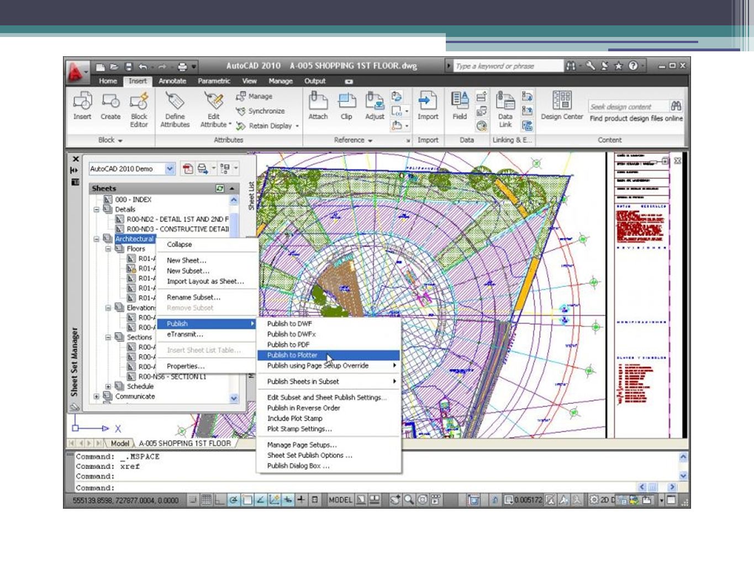The height and width of the screenshot is (565, 754).
Task: Expand the Communicate subset node
Action: pyautogui.click(x=97, y=396)
